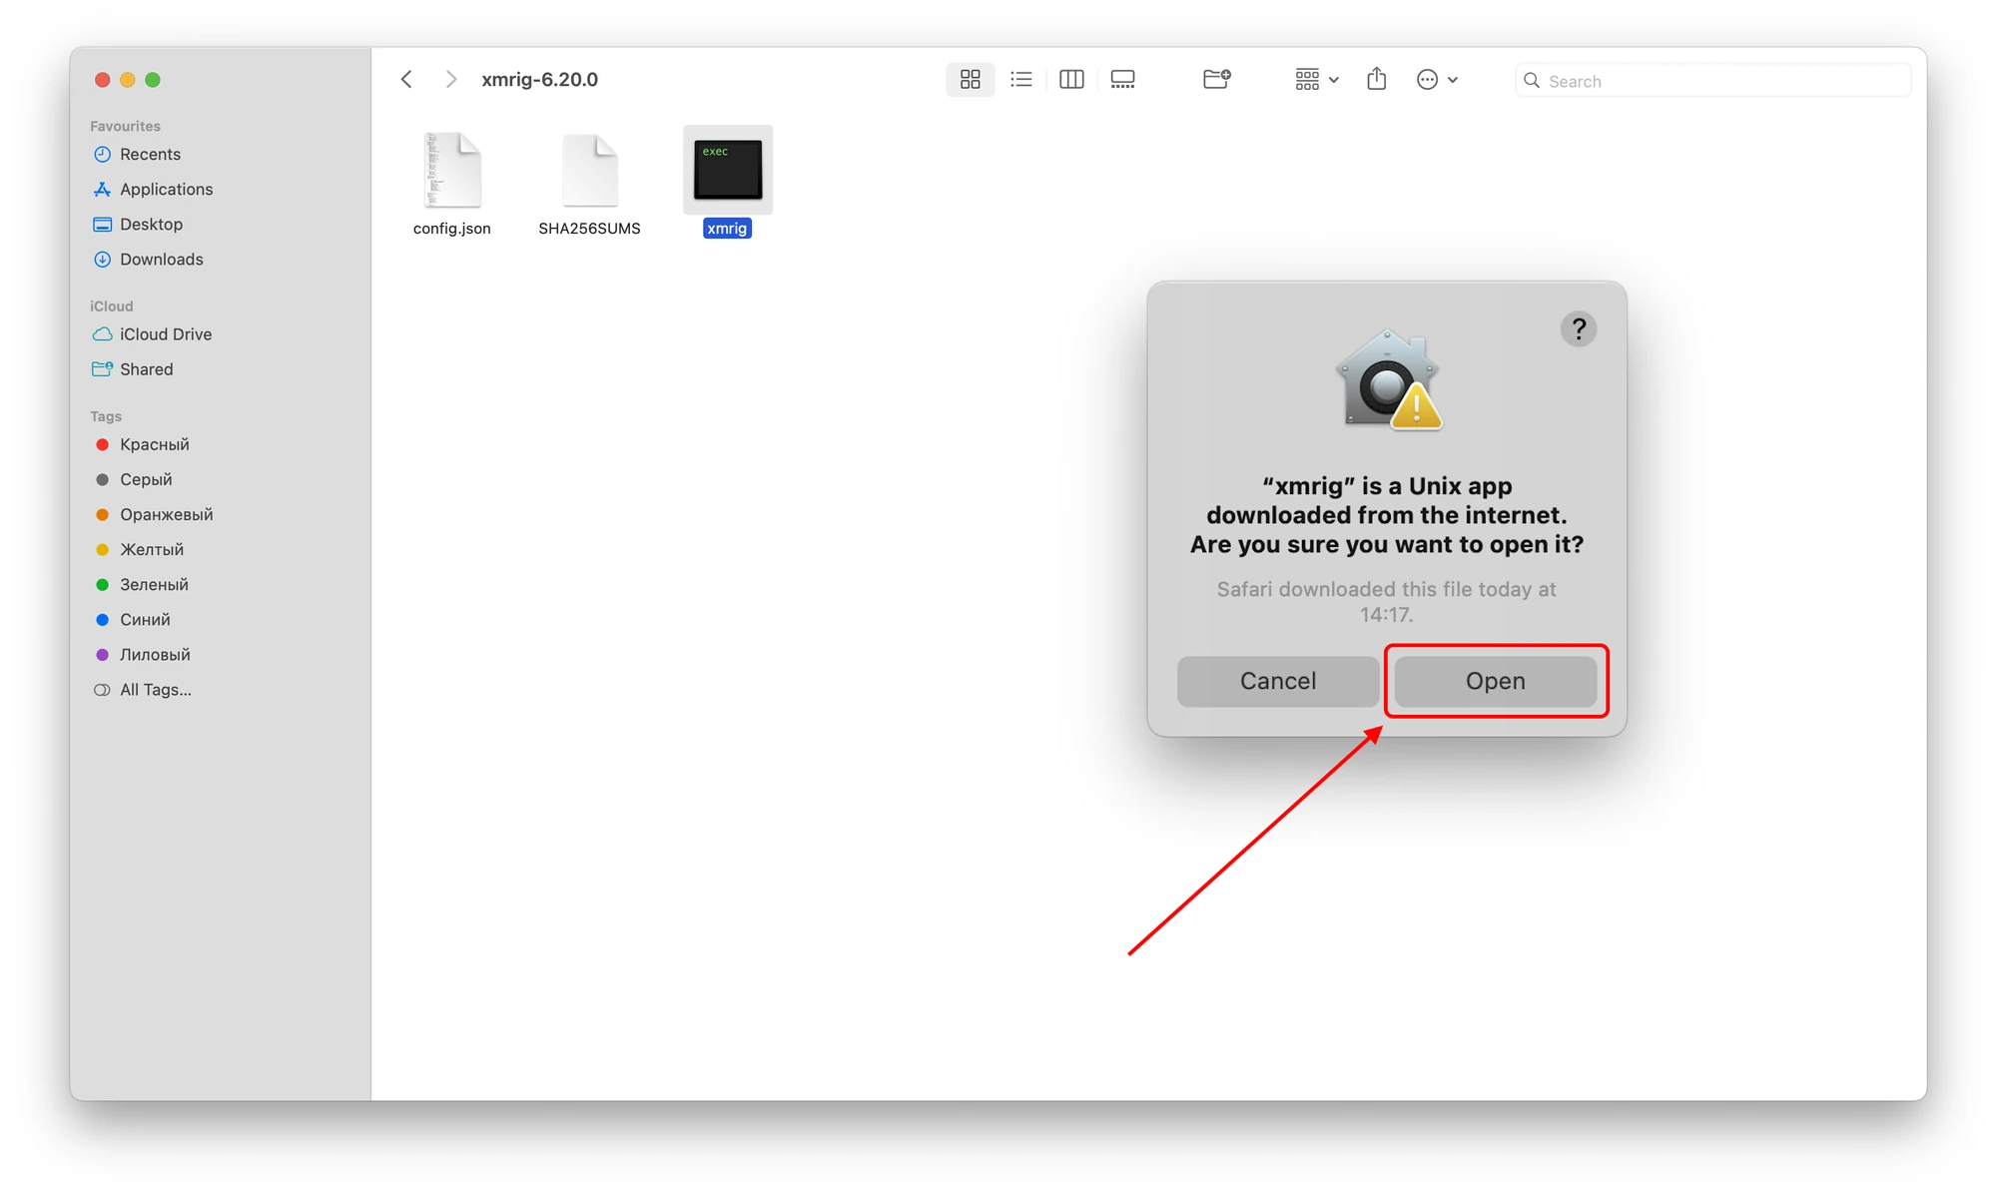Screen dimensions: 1997x1193
Task: Select the red Красный tag
Action: [154, 444]
